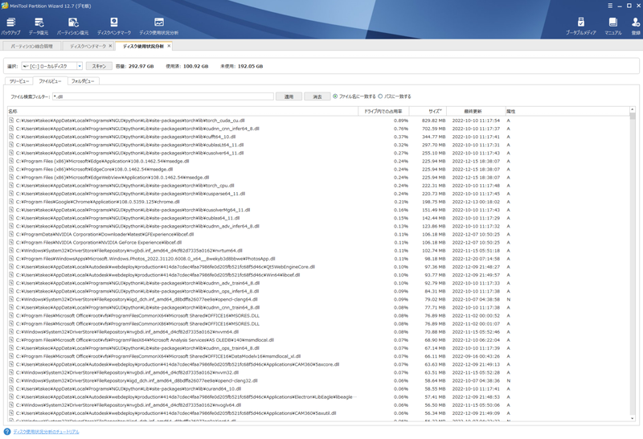Sort by Last Modified column header
The height and width of the screenshot is (439, 643).
coord(476,111)
